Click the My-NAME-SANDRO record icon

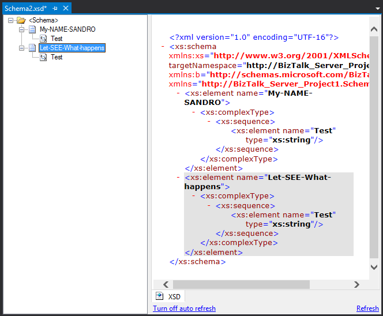click(x=32, y=29)
